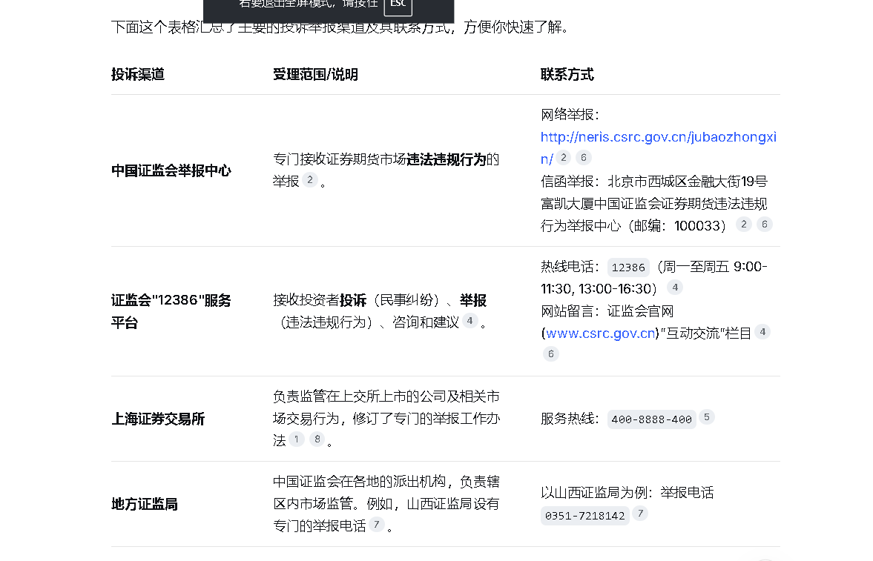Click citation 6 next to the neris link
873x561 pixels.
584,158
